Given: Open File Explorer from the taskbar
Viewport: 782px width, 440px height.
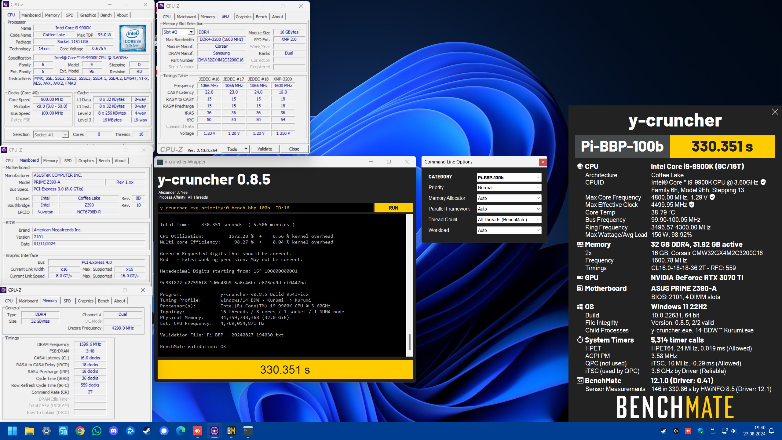Looking at the screenshot, I should pos(29,431).
